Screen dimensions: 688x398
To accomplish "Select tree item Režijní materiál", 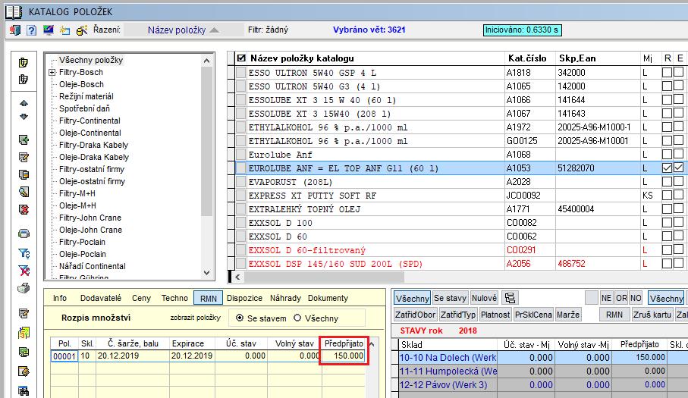I will coord(86,96).
